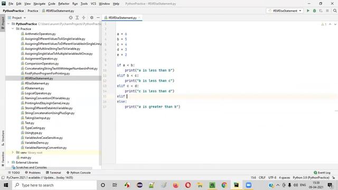Run the IfElifElseStatement configuration
Viewport: 338px width, 190px height.
(308, 11)
